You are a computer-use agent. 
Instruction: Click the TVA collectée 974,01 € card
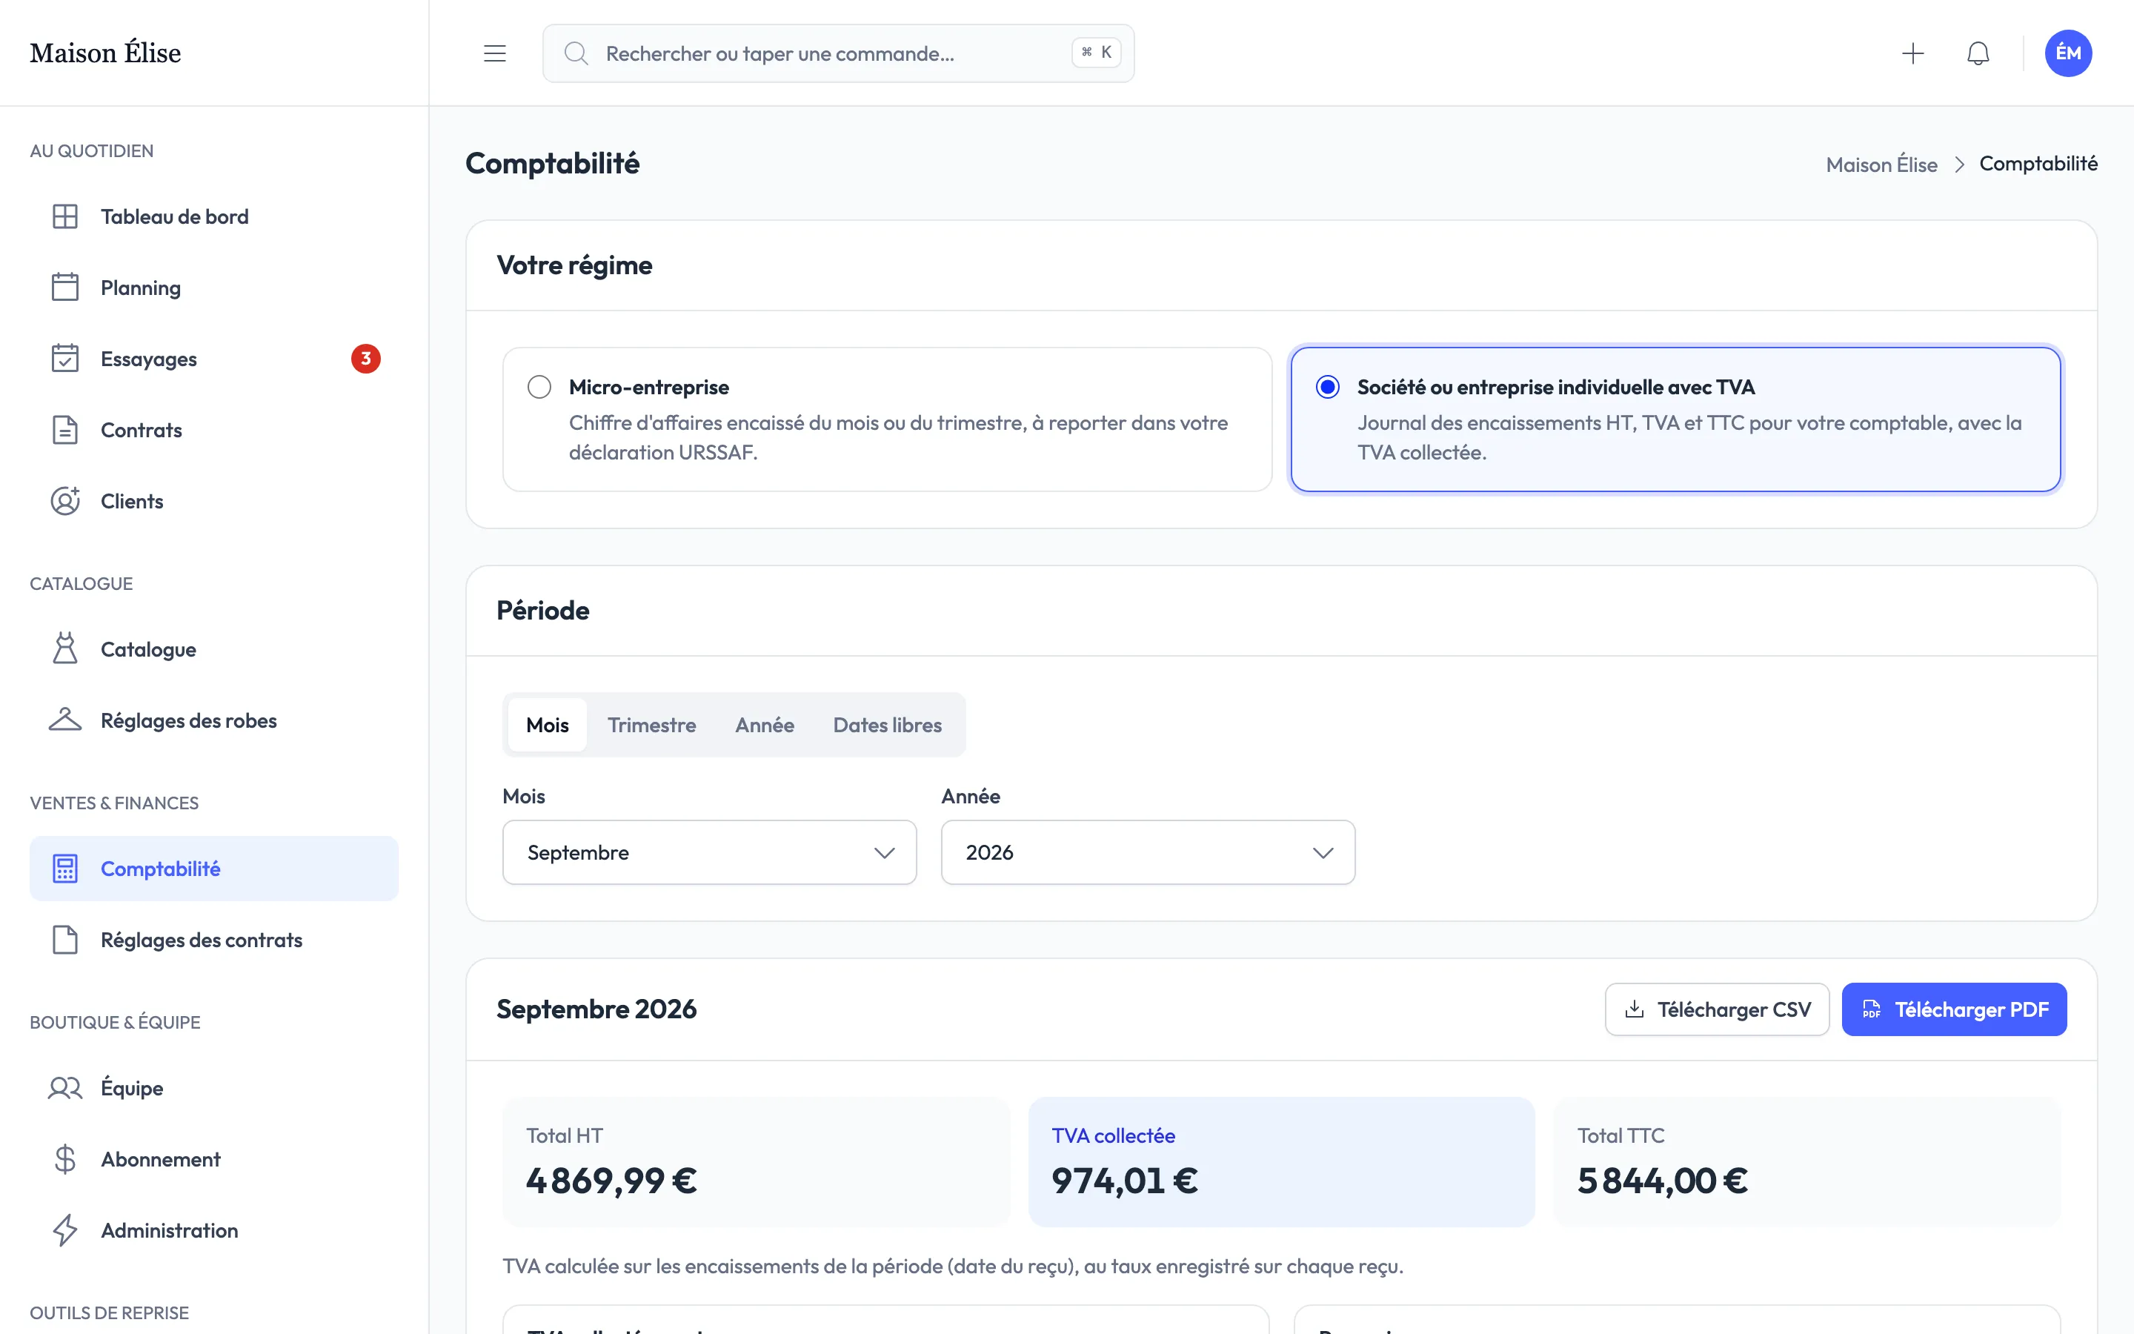point(1281,1161)
